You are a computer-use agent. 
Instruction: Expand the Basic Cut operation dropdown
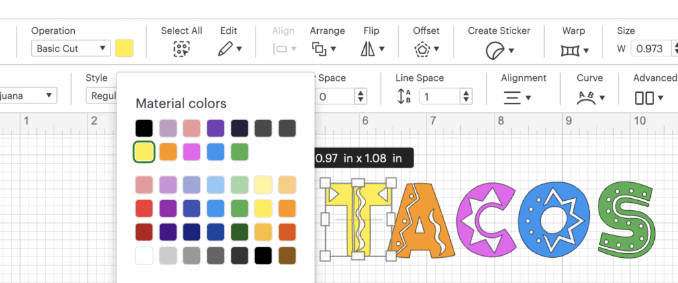tap(71, 48)
